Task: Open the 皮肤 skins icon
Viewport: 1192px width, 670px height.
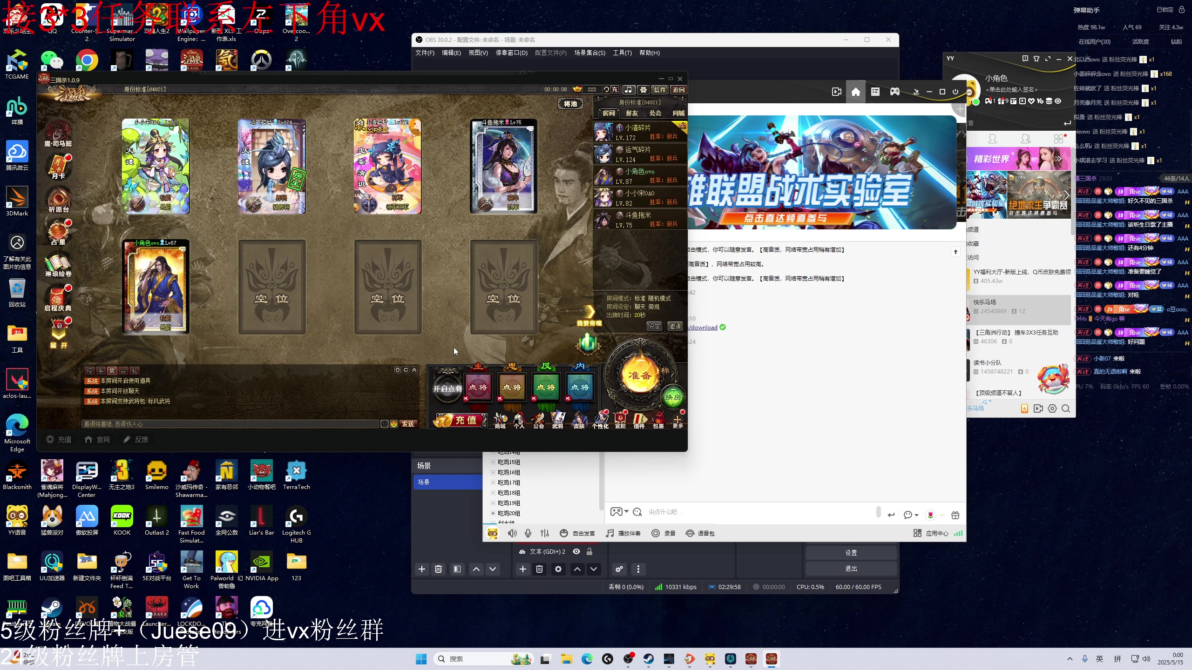Action: coord(578,420)
